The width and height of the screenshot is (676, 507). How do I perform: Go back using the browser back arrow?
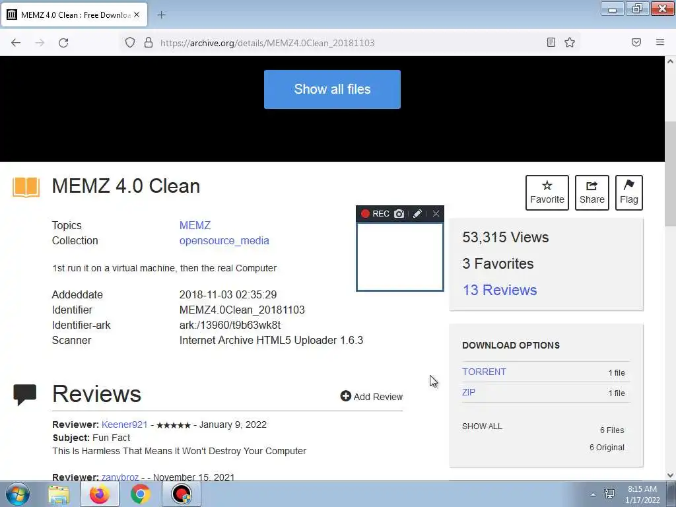pos(16,43)
